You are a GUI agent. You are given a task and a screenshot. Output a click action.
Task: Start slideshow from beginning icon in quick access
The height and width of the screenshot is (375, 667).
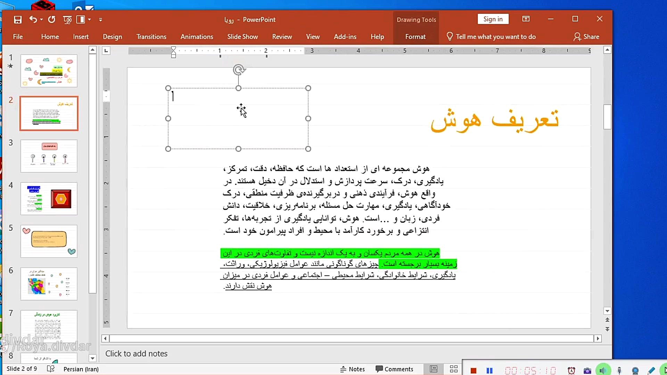click(x=67, y=20)
